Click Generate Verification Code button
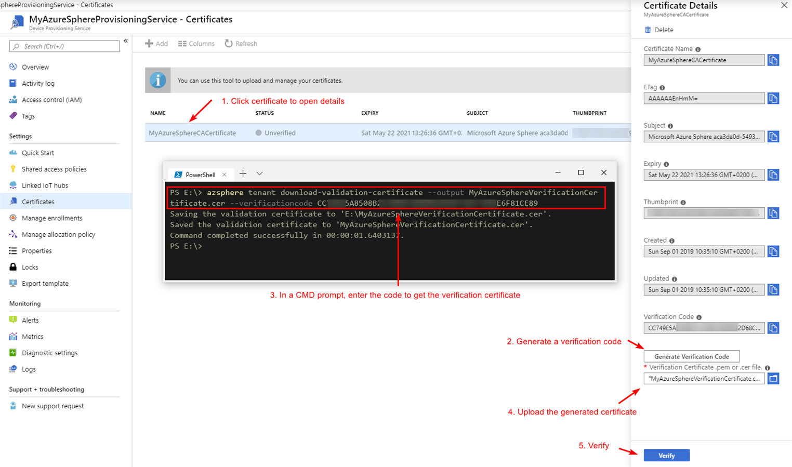The image size is (792, 467). pyautogui.click(x=692, y=356)
